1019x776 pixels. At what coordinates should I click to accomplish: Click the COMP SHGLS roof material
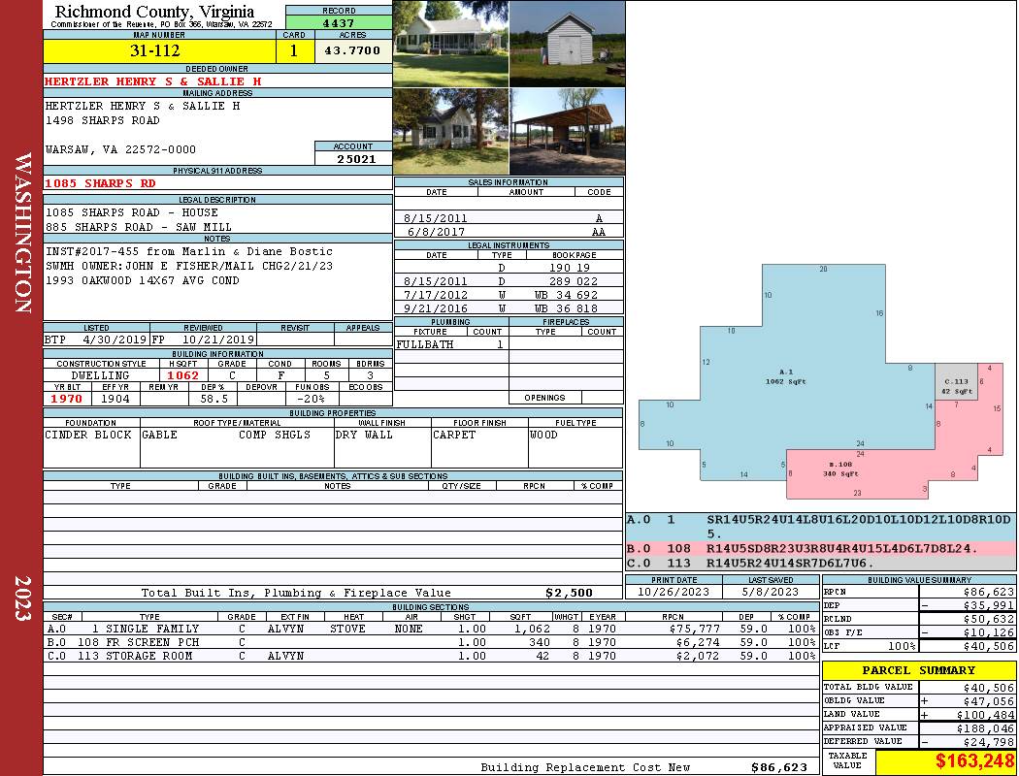coord(275,436)
